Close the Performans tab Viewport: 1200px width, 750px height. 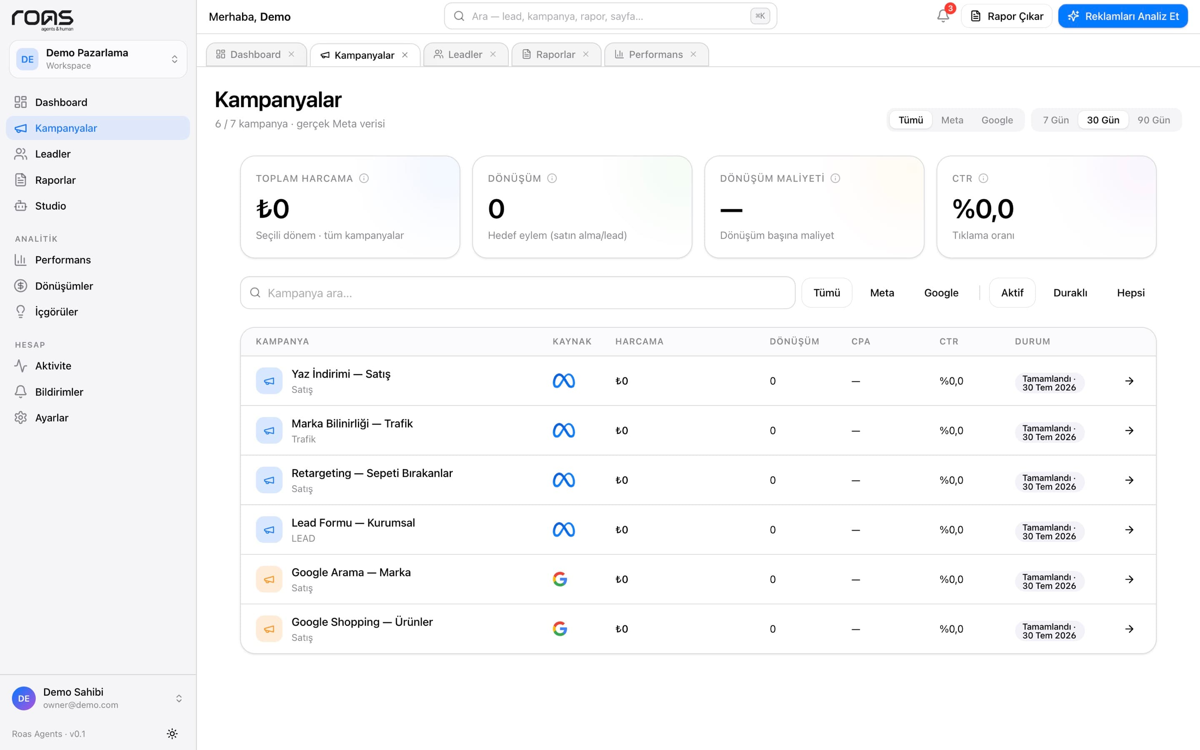(693, 55)
